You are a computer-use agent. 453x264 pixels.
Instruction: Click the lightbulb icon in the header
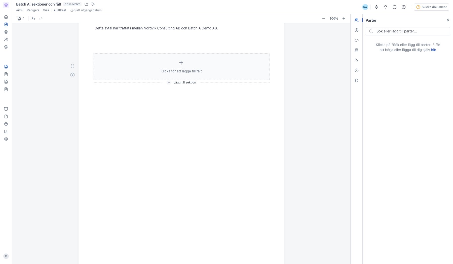[386, 7]
